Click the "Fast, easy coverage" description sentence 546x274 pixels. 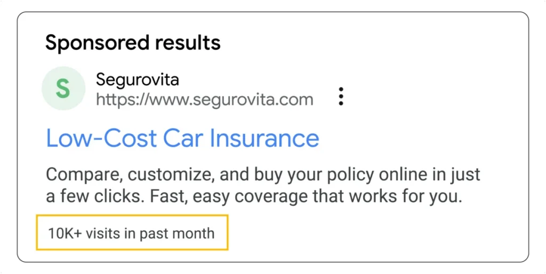click(306, 196)
